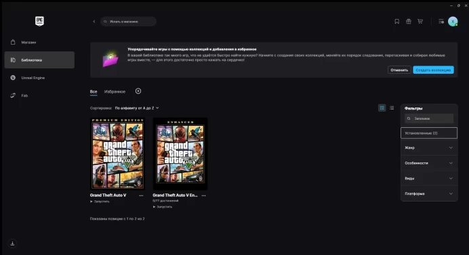Open Grand Theft Auto V Premium cover
This screenshot has width=469, height=255.
117,154
